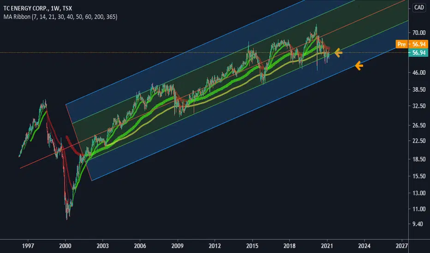Click the 46.00 price axis label

tap(419, 73)
